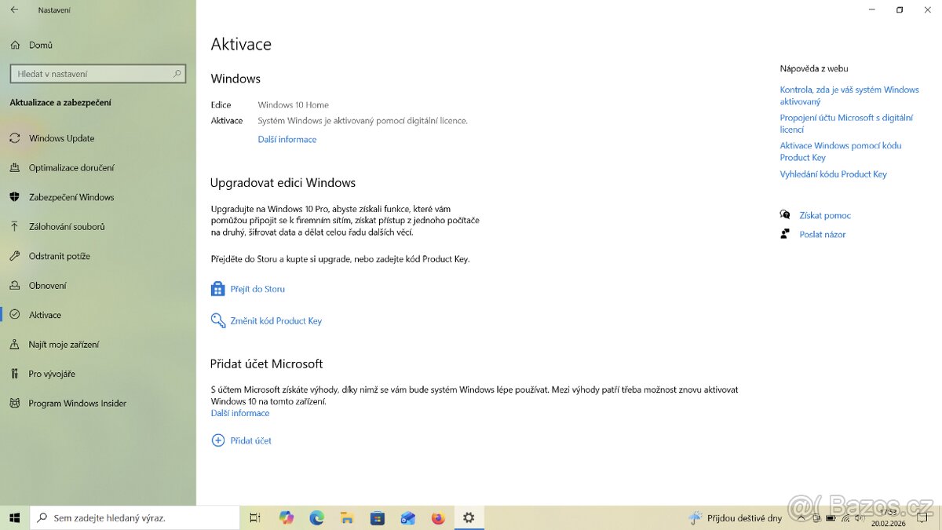Click the back arrow in Nastavení

(14, 10)
